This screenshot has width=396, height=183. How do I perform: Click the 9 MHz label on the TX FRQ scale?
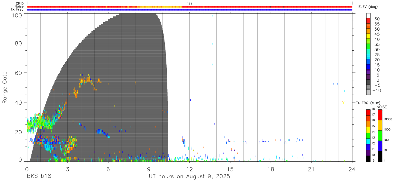373,161
